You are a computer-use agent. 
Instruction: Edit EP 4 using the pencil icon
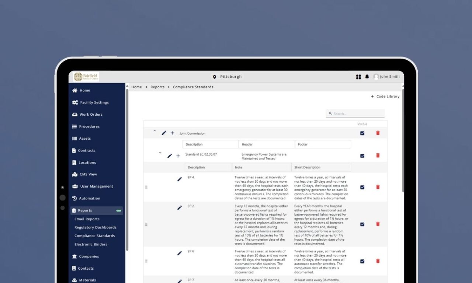click(180, 179)
